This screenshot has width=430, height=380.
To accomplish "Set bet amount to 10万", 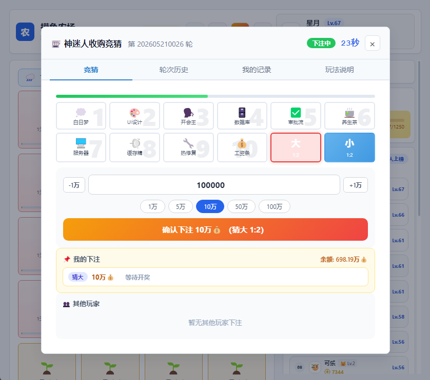I will point(210,206).
